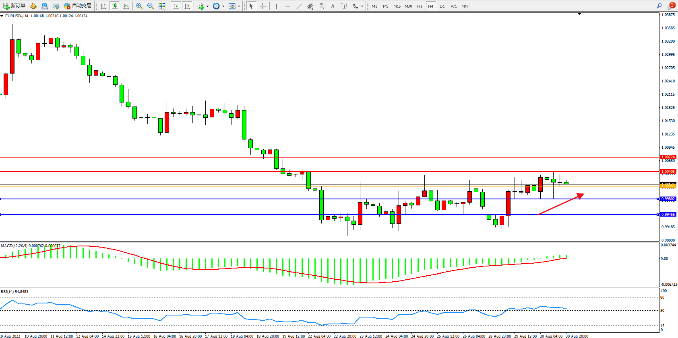Switch chart to line chart mode

pos(126,6)
